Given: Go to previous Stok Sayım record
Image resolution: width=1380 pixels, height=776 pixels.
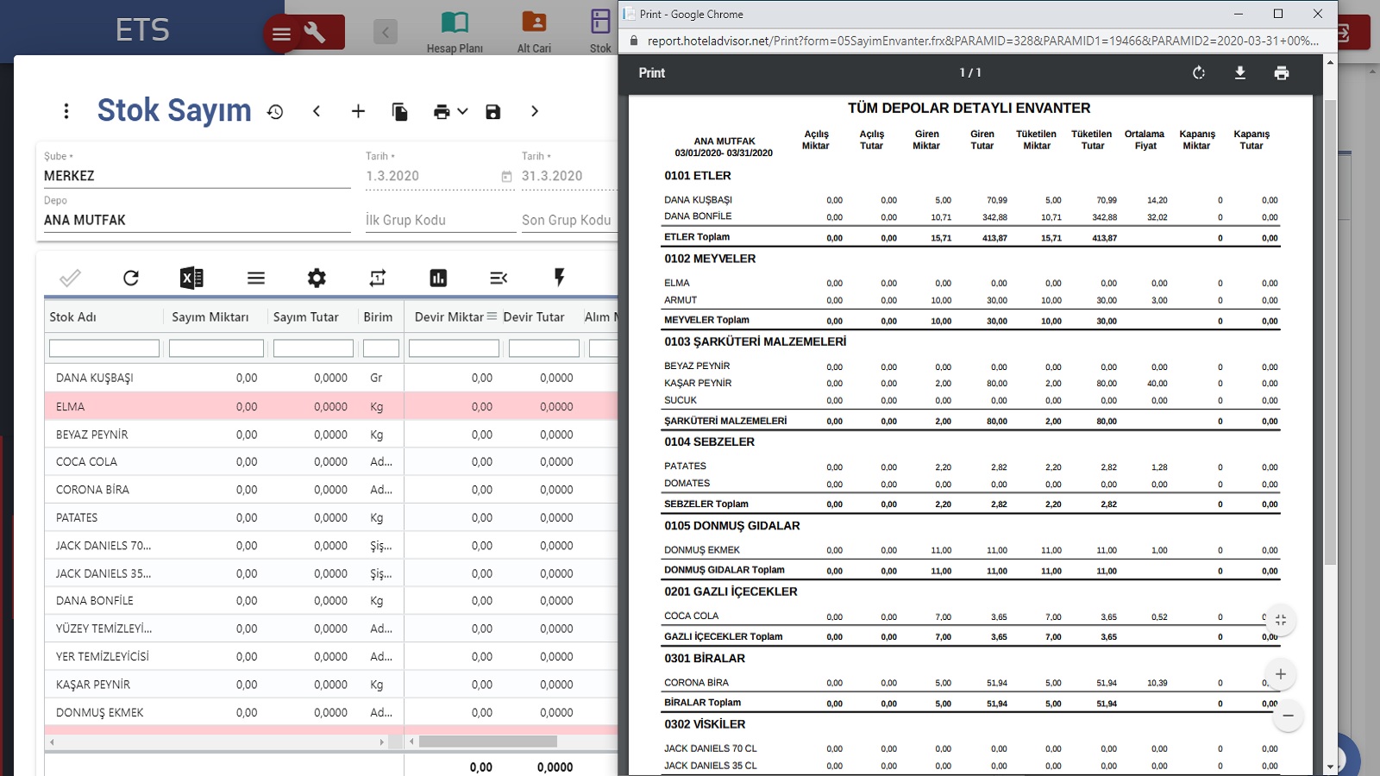Looking at the screenshot, I should click(x=317, y=111).
